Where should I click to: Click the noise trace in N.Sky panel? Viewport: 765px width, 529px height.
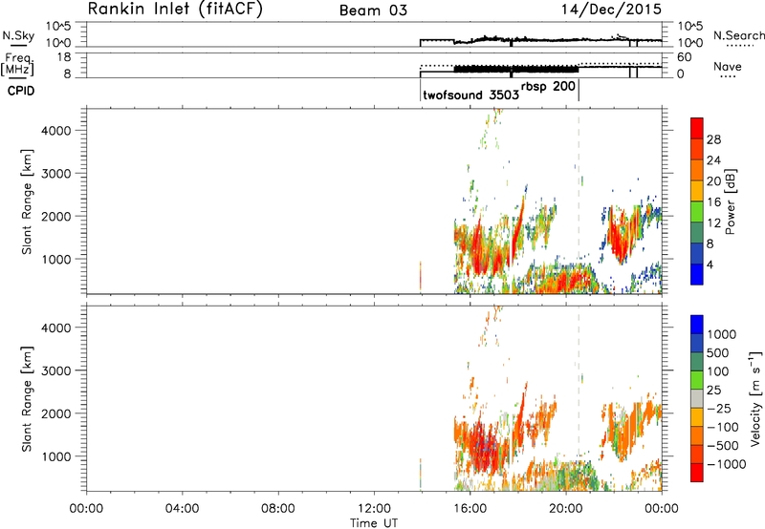[540, 39]
